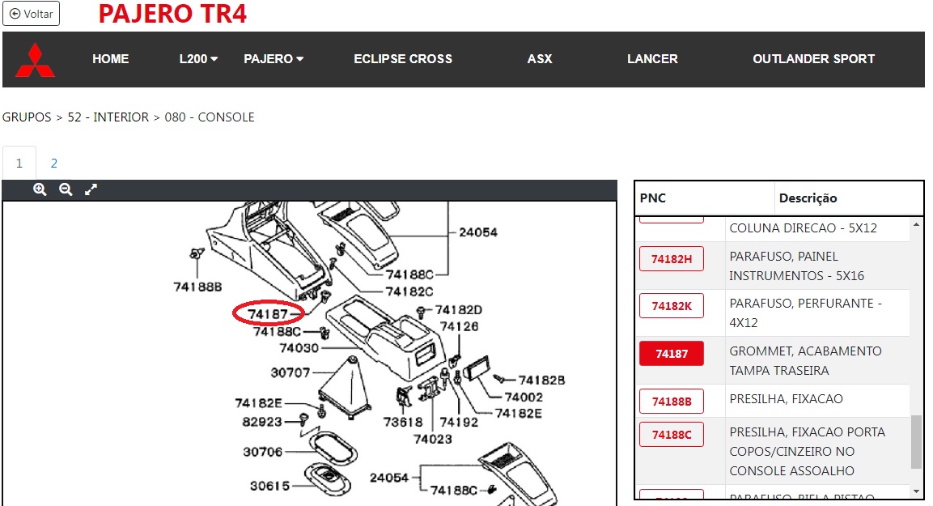933x506 pixels.
Task: Select diagram page tab 1
Action: 19,163
